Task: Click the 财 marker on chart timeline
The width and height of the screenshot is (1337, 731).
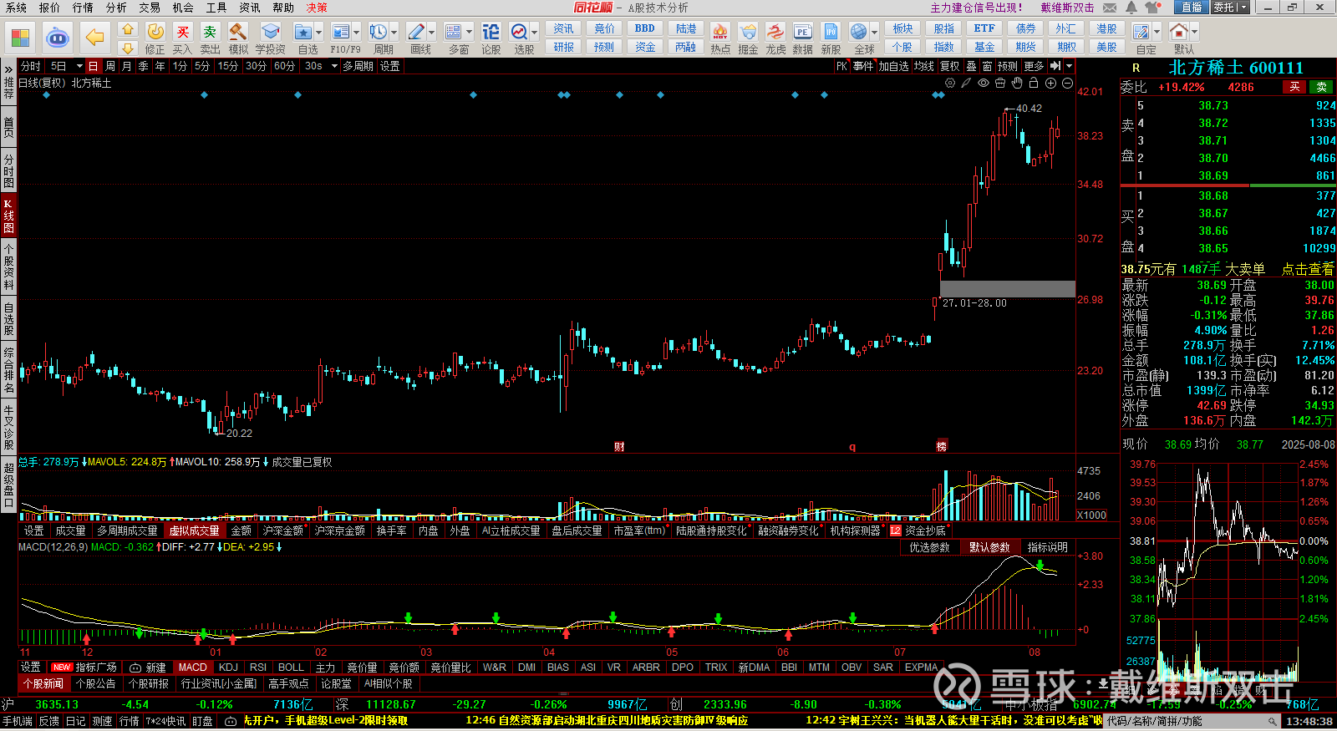Action: tap(619, 447)
